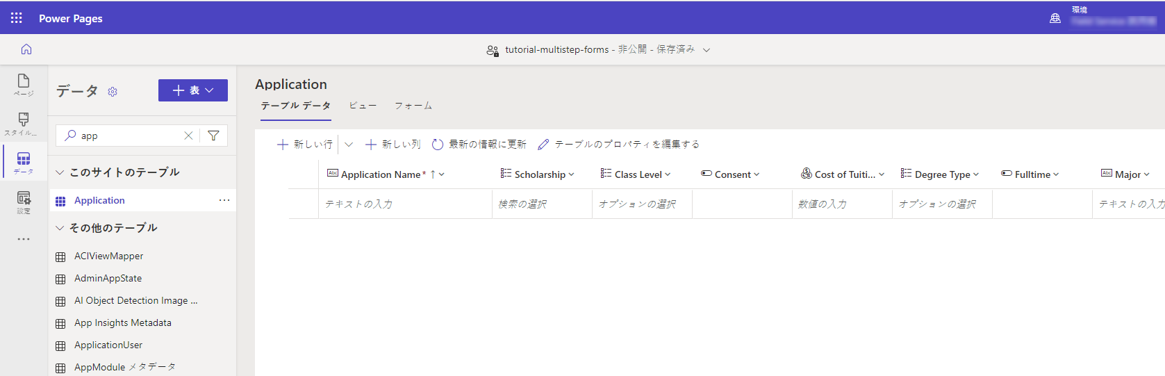
Task: Click Power Pages title link
Action: click(70, 19)
